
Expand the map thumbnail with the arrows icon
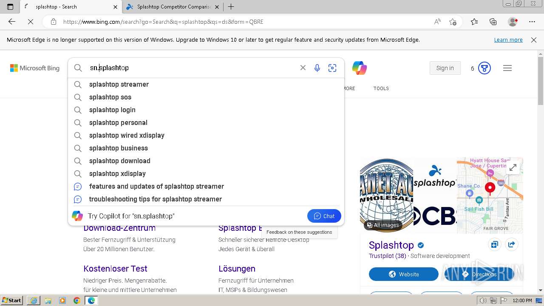tap(513, 167)
